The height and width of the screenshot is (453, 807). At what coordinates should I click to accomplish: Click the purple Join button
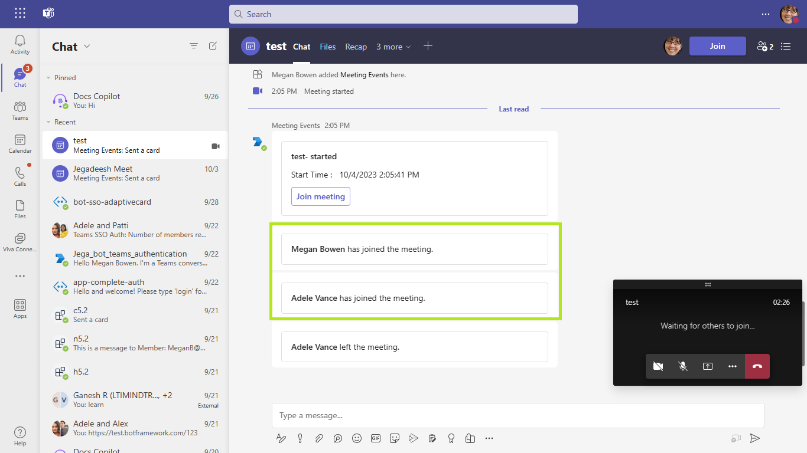(x=717, y=46)
